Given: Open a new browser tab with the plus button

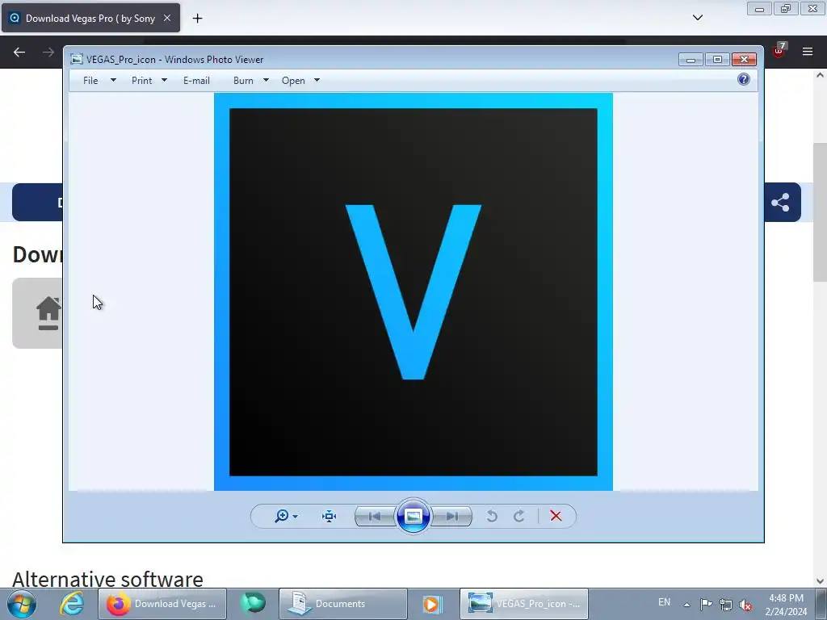Looking at the screenshot, I should (197, 19).
